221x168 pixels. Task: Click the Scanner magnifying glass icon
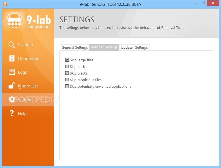[12, 45]
